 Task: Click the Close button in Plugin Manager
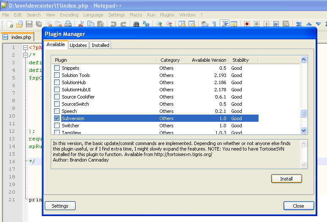298,206
